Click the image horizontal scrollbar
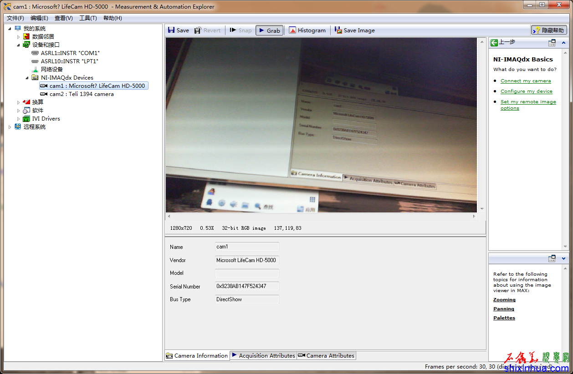The height and width of the screenshot is (374, 573). 321,217
